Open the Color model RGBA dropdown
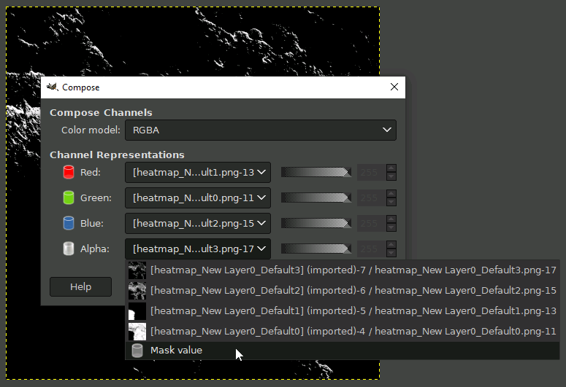566x387 pixels. click(x=261, y=130)
